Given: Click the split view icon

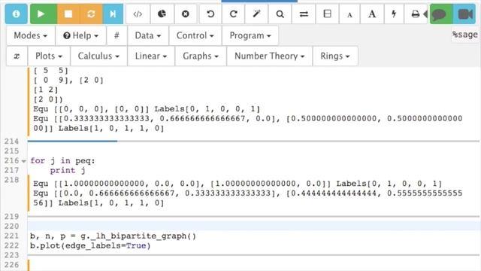Looking at the screenshot, I should [328, 14].
